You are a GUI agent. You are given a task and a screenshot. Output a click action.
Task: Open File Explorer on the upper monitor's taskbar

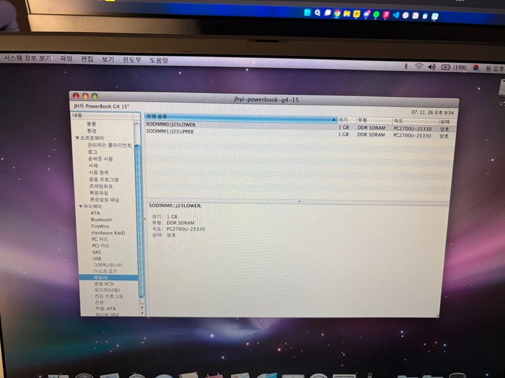(346, 14)
